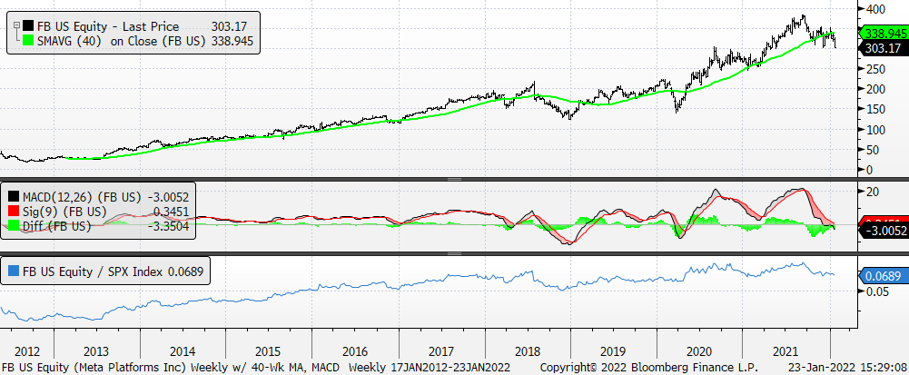Click the 2012 year label on time axis
This screenshot has height=375, width=909.
[26, 351]
